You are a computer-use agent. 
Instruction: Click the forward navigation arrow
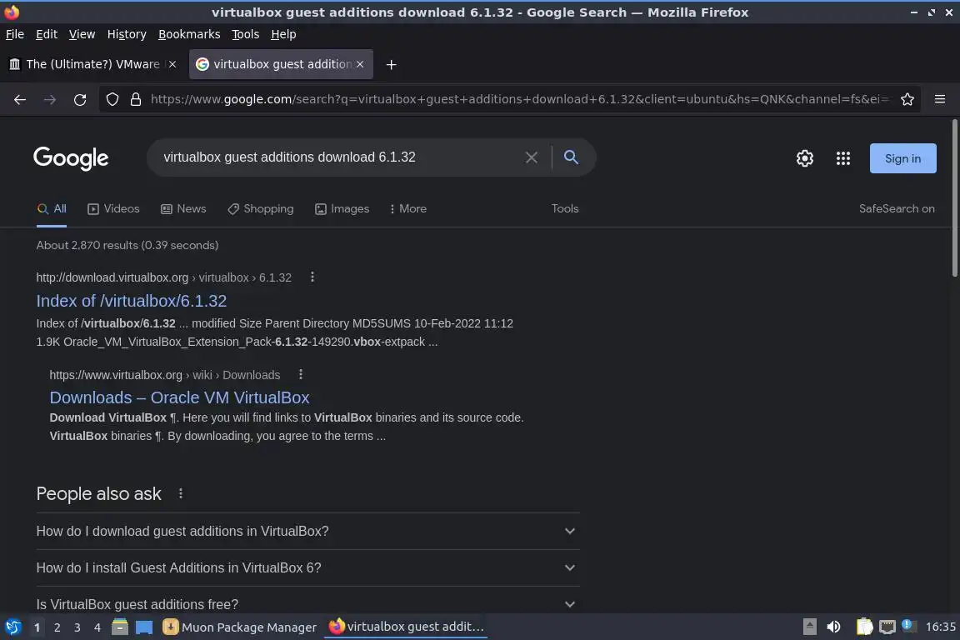(50, 99)
